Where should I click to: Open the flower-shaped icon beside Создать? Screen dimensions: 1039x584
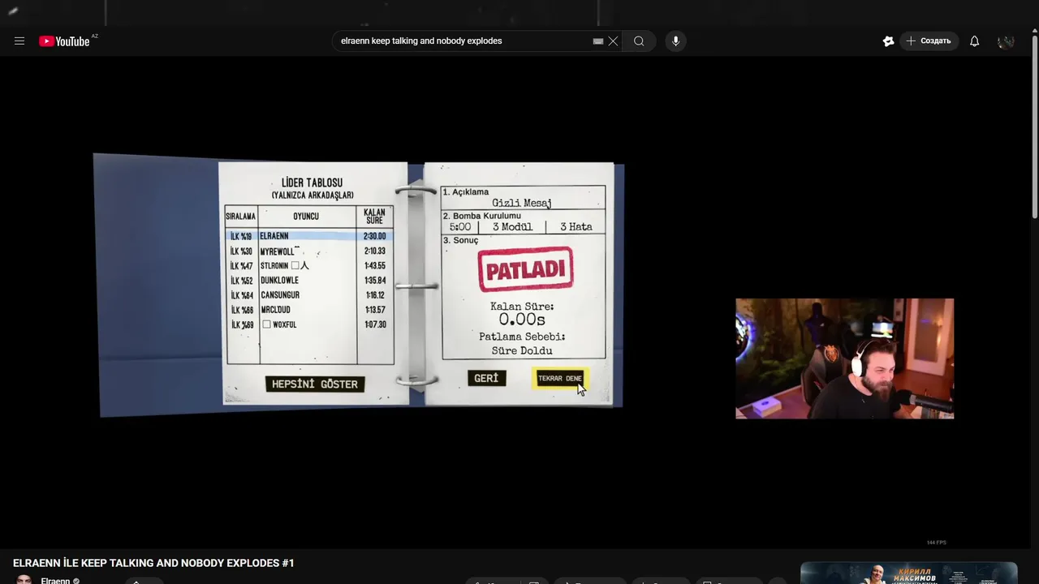tap(888, 41)
